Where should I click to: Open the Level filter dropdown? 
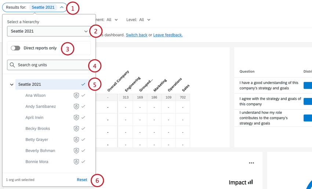click(x=138, y=20)
